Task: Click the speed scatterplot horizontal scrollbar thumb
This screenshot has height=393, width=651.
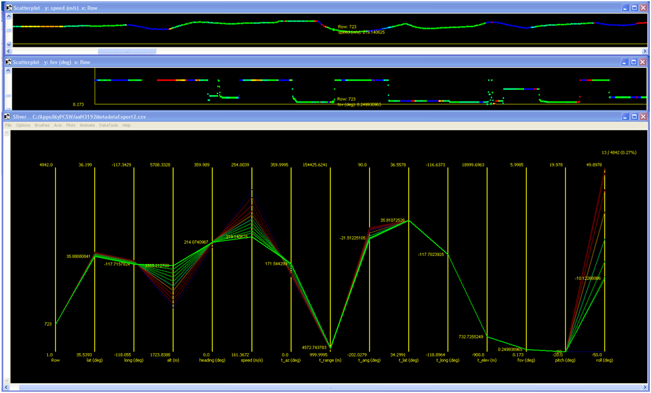Action: 126,51
